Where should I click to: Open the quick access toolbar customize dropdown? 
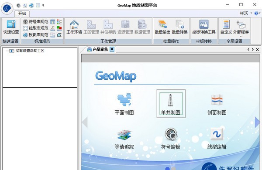[x=43, y=6]
